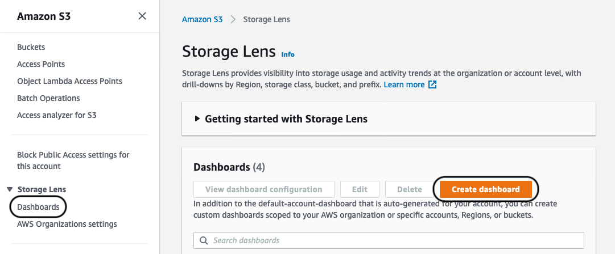
Task: Open Buckets in the sidebar
Action: (x=31, y=47)
